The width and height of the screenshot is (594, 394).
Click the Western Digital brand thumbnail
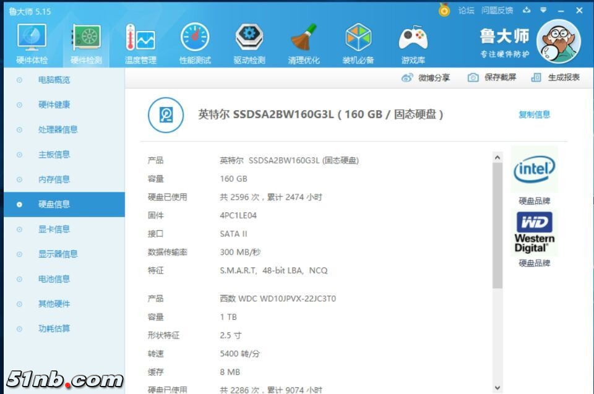coord(535,233)
